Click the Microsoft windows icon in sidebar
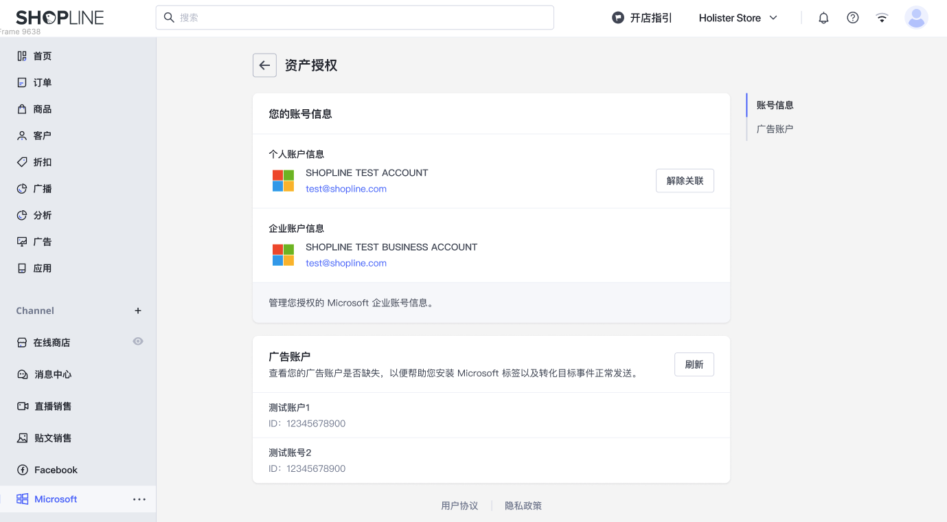Viewport: 947px width, 522px height. (22, 499)
